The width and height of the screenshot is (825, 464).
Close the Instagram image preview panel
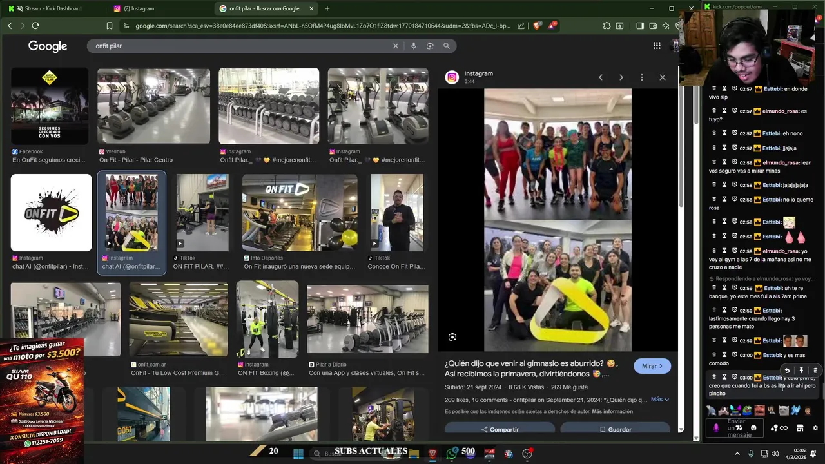(x=662, y=77)
